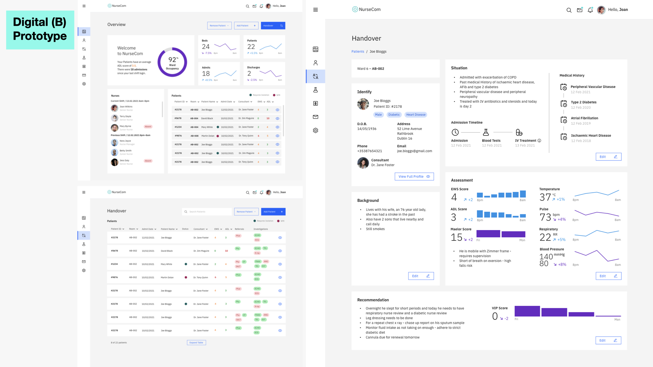Expand Remove Patient dropdown in Overview
Viewport: 653px width, 367px height.
pyautogui.click(x=219, y=26)
